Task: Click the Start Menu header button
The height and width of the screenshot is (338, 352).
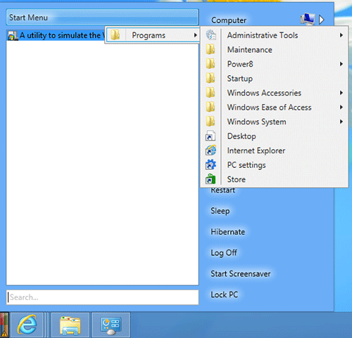Action: (102, 18)
